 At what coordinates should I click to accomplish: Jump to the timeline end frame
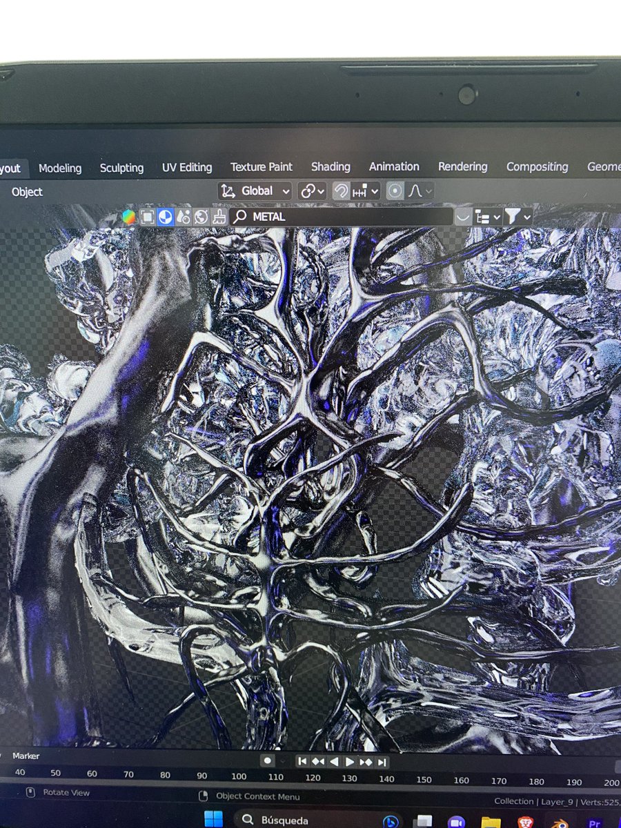(x=382, y=761)
